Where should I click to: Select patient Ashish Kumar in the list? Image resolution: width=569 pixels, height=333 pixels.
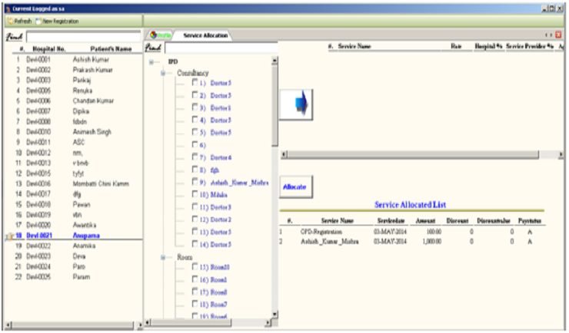93,58
